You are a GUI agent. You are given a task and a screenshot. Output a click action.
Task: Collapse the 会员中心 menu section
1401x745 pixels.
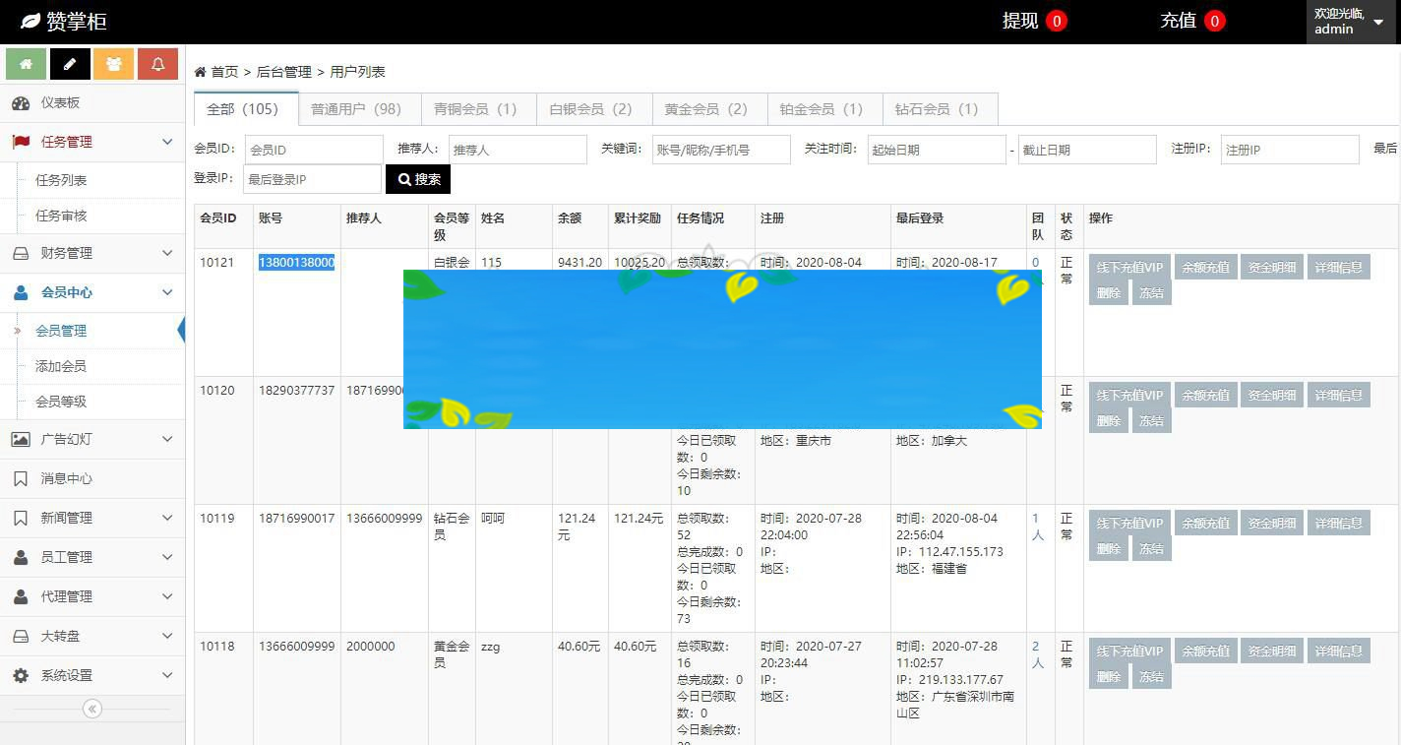(92, 291)
